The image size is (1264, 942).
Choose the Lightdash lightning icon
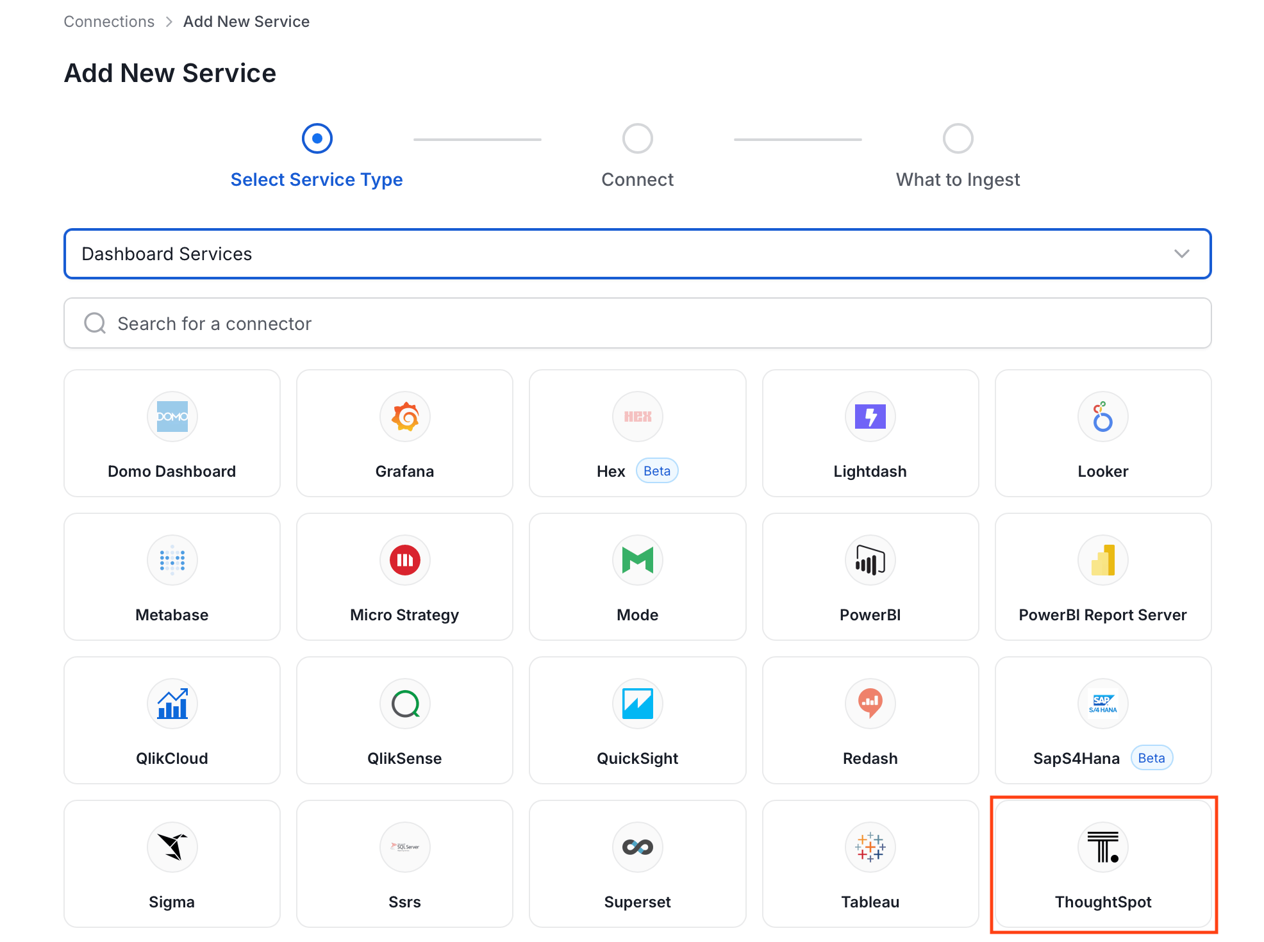[870, 417]
